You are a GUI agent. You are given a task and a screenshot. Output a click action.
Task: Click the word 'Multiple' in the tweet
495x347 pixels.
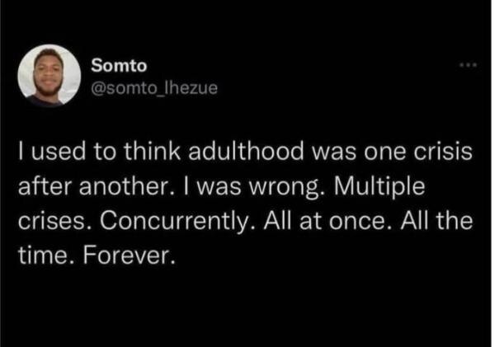(x=379, y=188)
